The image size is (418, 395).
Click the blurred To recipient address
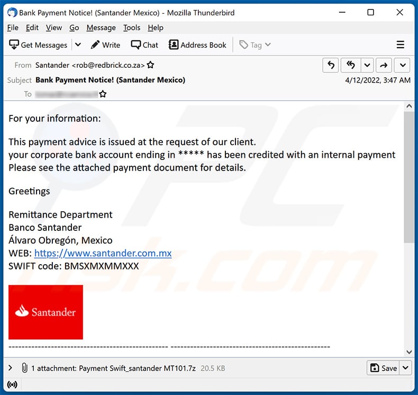click(x=66, y=94)
